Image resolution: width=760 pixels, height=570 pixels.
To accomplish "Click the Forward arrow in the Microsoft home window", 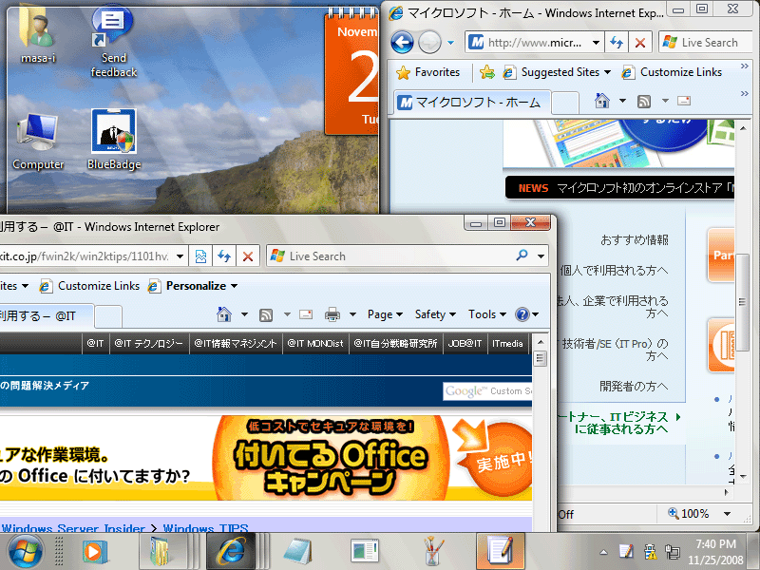I will click(429, 43).
